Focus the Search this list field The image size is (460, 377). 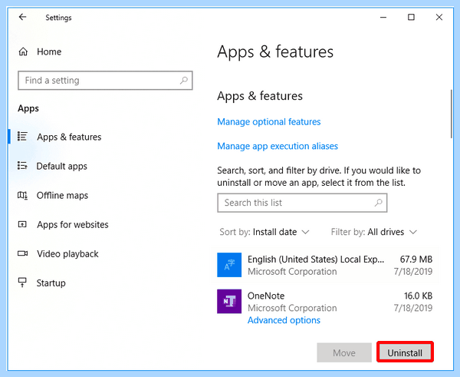point(302,203)
